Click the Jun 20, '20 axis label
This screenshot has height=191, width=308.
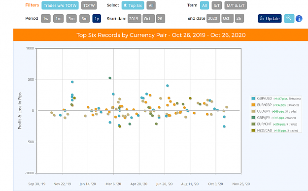point(165,184)
